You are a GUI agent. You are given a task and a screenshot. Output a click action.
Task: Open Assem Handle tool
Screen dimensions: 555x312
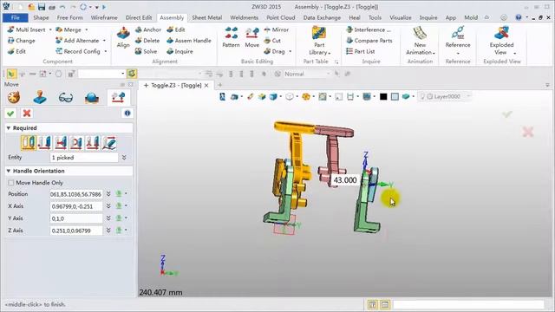189,41
